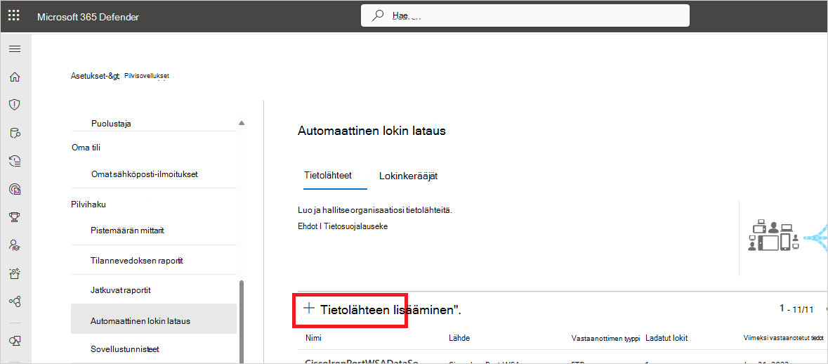Image resolution: width=828 pixels, height=364 pixels.
Task: Sort table by Lähde column
Action: coord(459,337)
